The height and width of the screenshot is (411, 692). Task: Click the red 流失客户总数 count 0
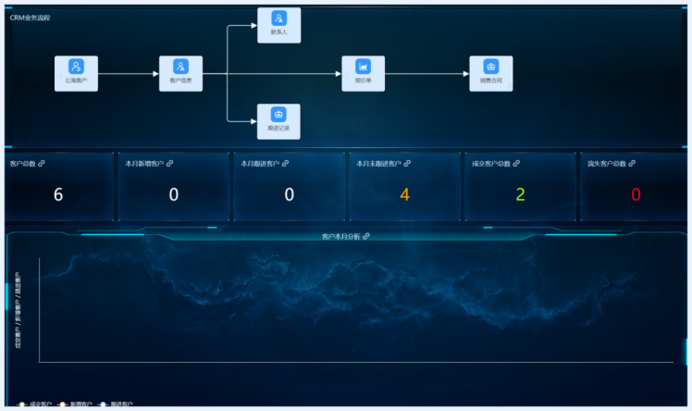pyautogui.click(x=636, y=194)
